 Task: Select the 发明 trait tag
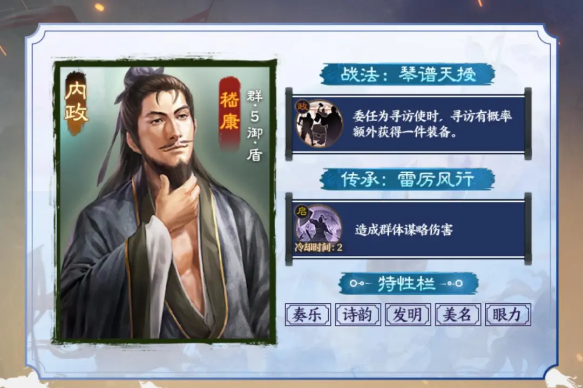pyautogui.click(x=408, y=315)
